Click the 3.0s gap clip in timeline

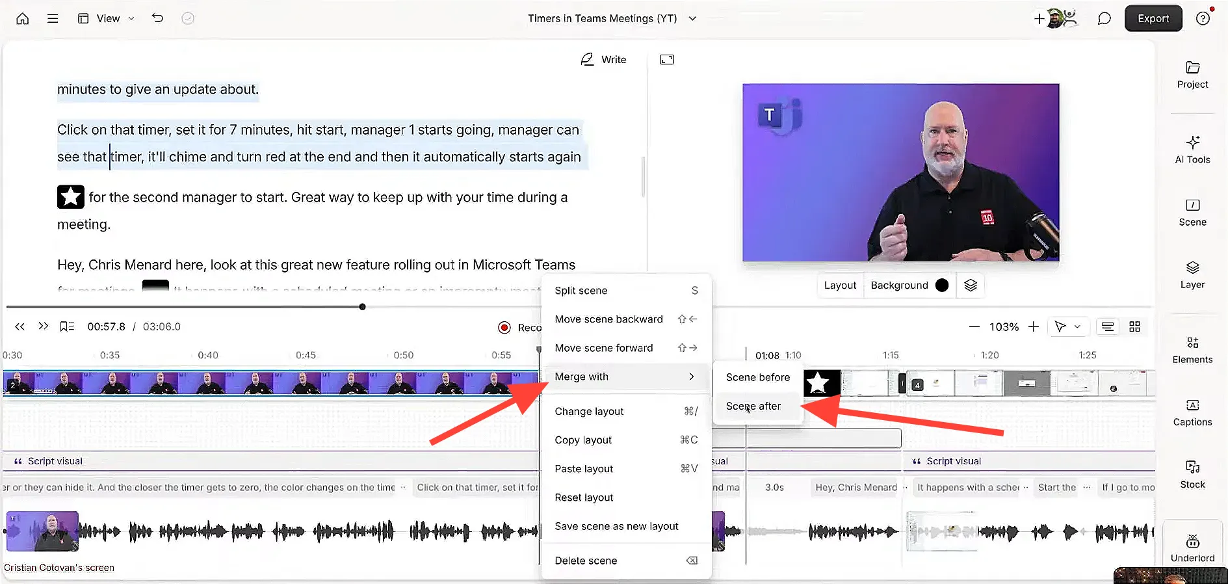click(x=774, y=487)
